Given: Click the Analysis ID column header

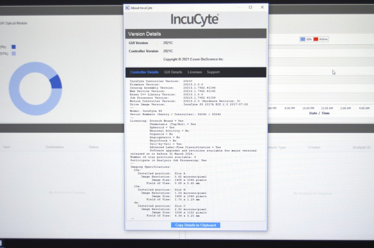Looking at the screenshot, I should coord(361,147).
